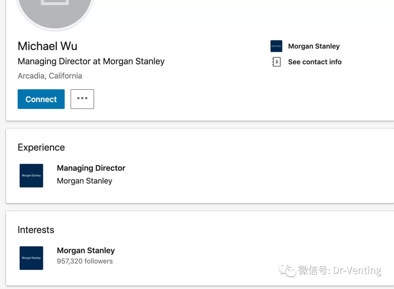This screenshot has width=394, height=289.
Task: Open the three-dot More actions menu
Action: pos(82,99)
